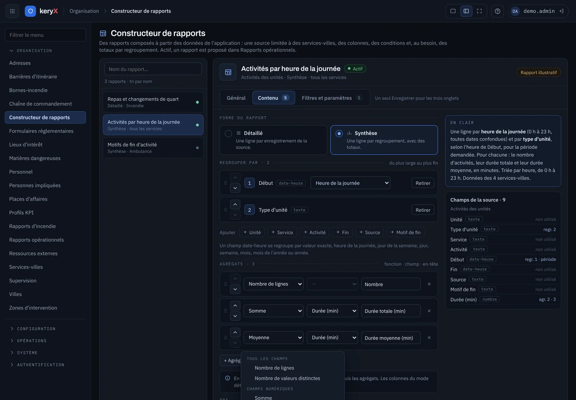Move Moyenne aggregate up
This screenshot has height=400, width=576.
point(235,332)
